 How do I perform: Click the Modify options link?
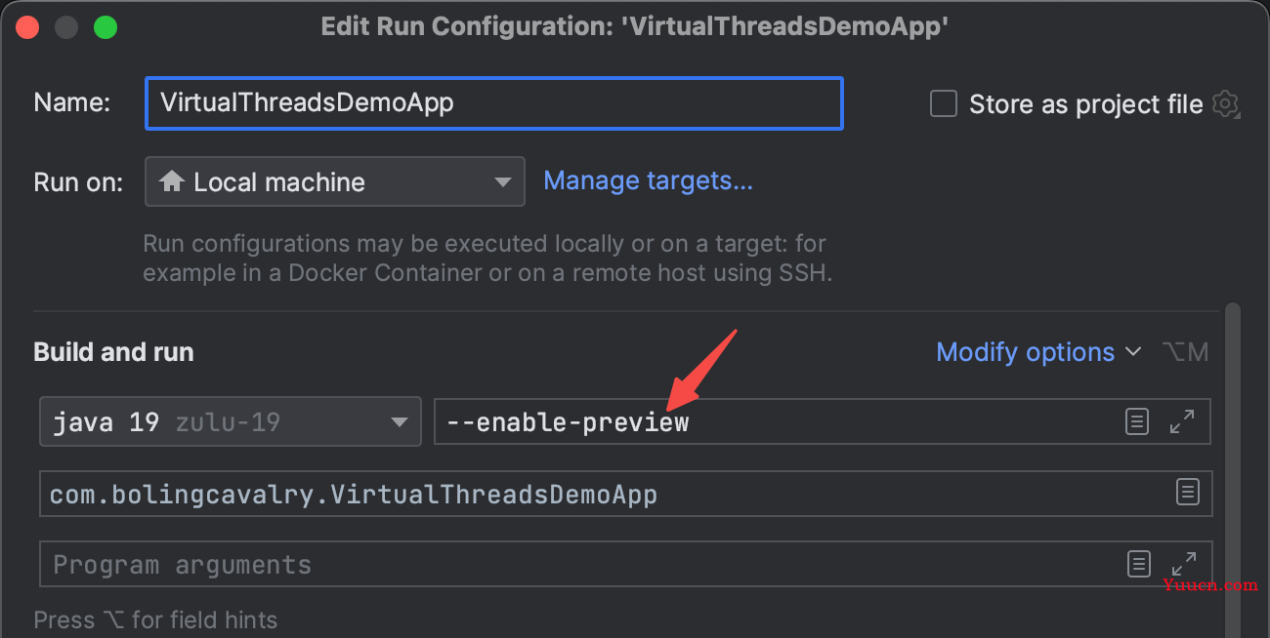(x=1025, y=352)
